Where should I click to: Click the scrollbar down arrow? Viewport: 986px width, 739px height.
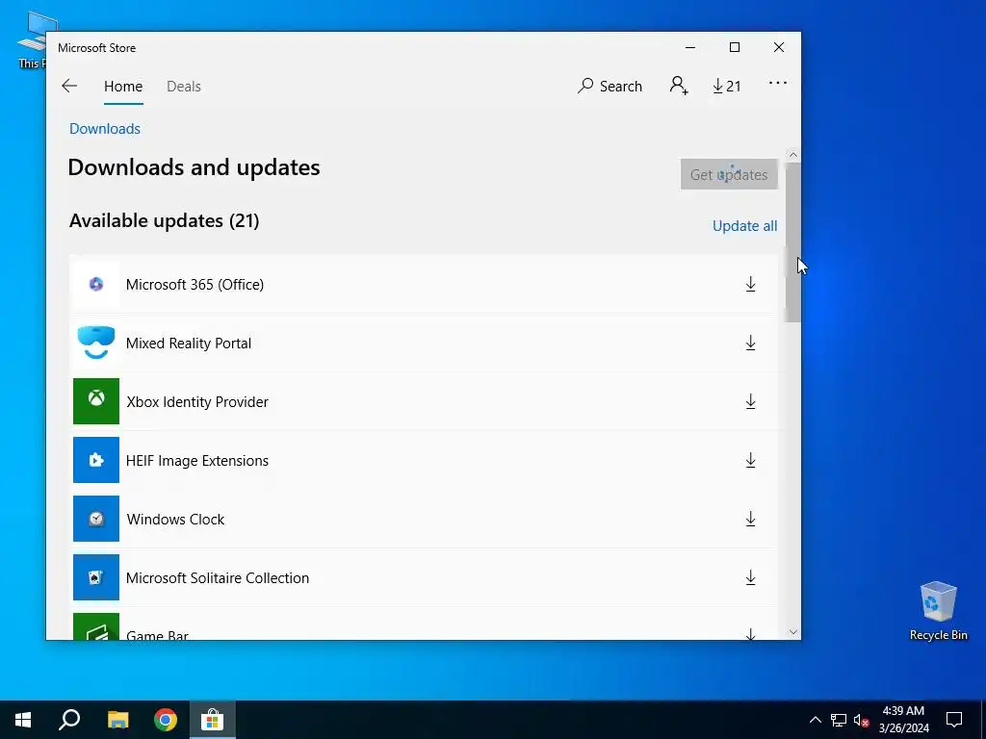pyautogui.click(x=793, y=632)
